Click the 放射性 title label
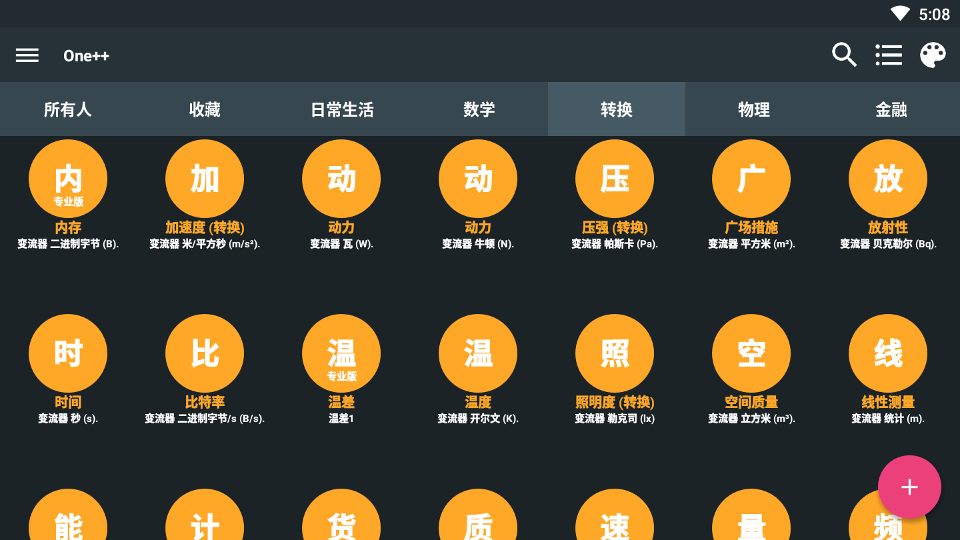This screenshot has height=540, width=960. pyautogui.click(x=888, y=228)
